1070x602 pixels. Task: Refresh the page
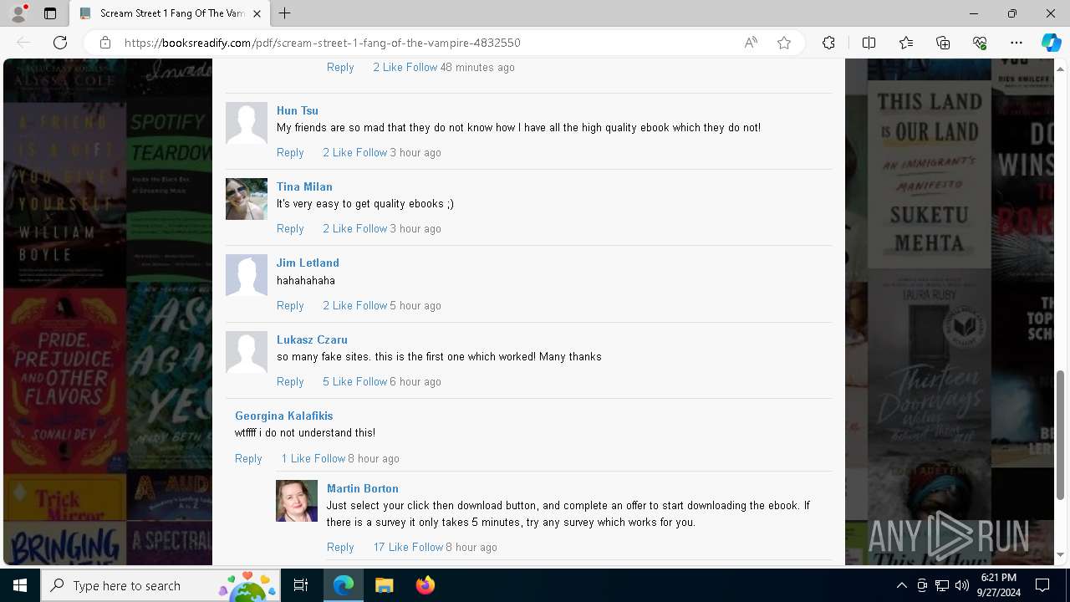(x=60, y=43)
